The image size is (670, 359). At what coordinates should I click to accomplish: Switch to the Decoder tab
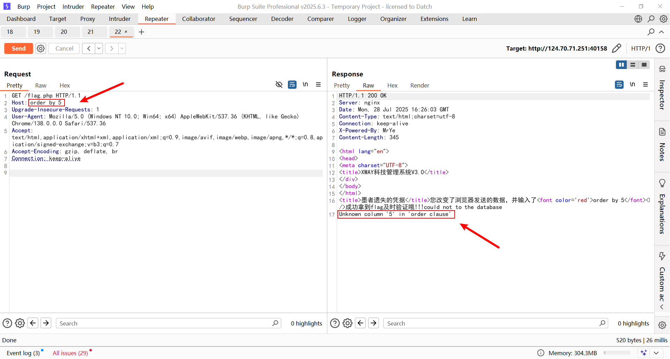coord(282,19)
